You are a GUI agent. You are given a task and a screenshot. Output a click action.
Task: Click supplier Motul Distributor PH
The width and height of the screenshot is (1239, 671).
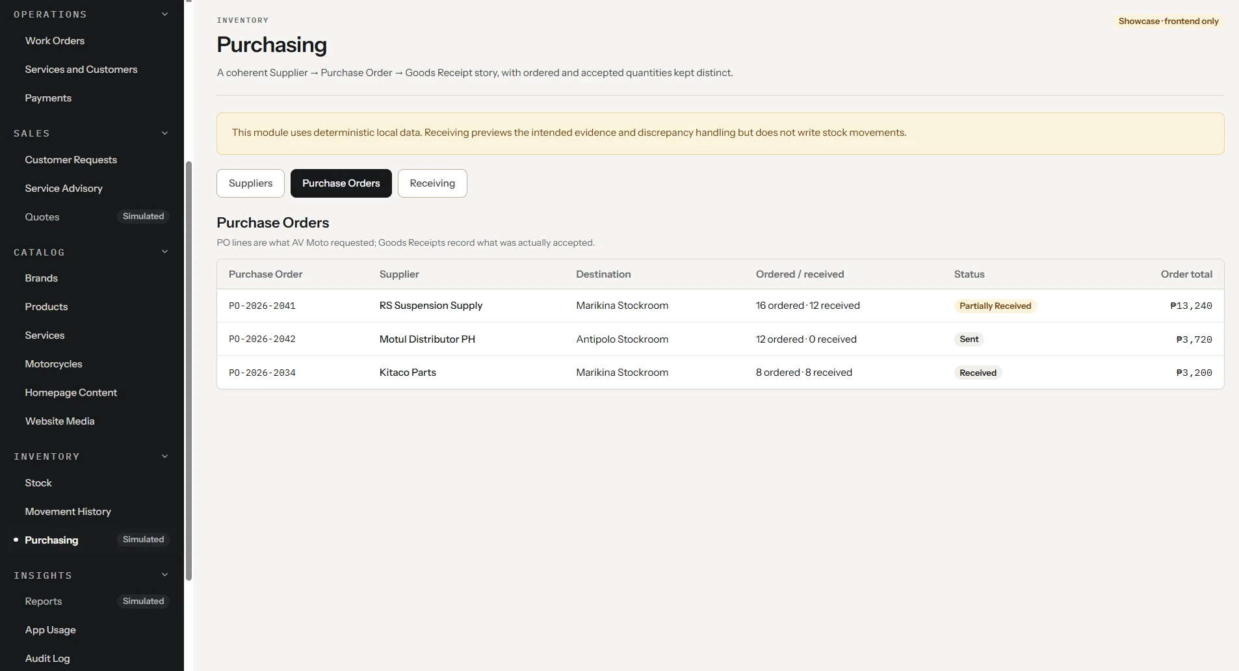[427, 339]
